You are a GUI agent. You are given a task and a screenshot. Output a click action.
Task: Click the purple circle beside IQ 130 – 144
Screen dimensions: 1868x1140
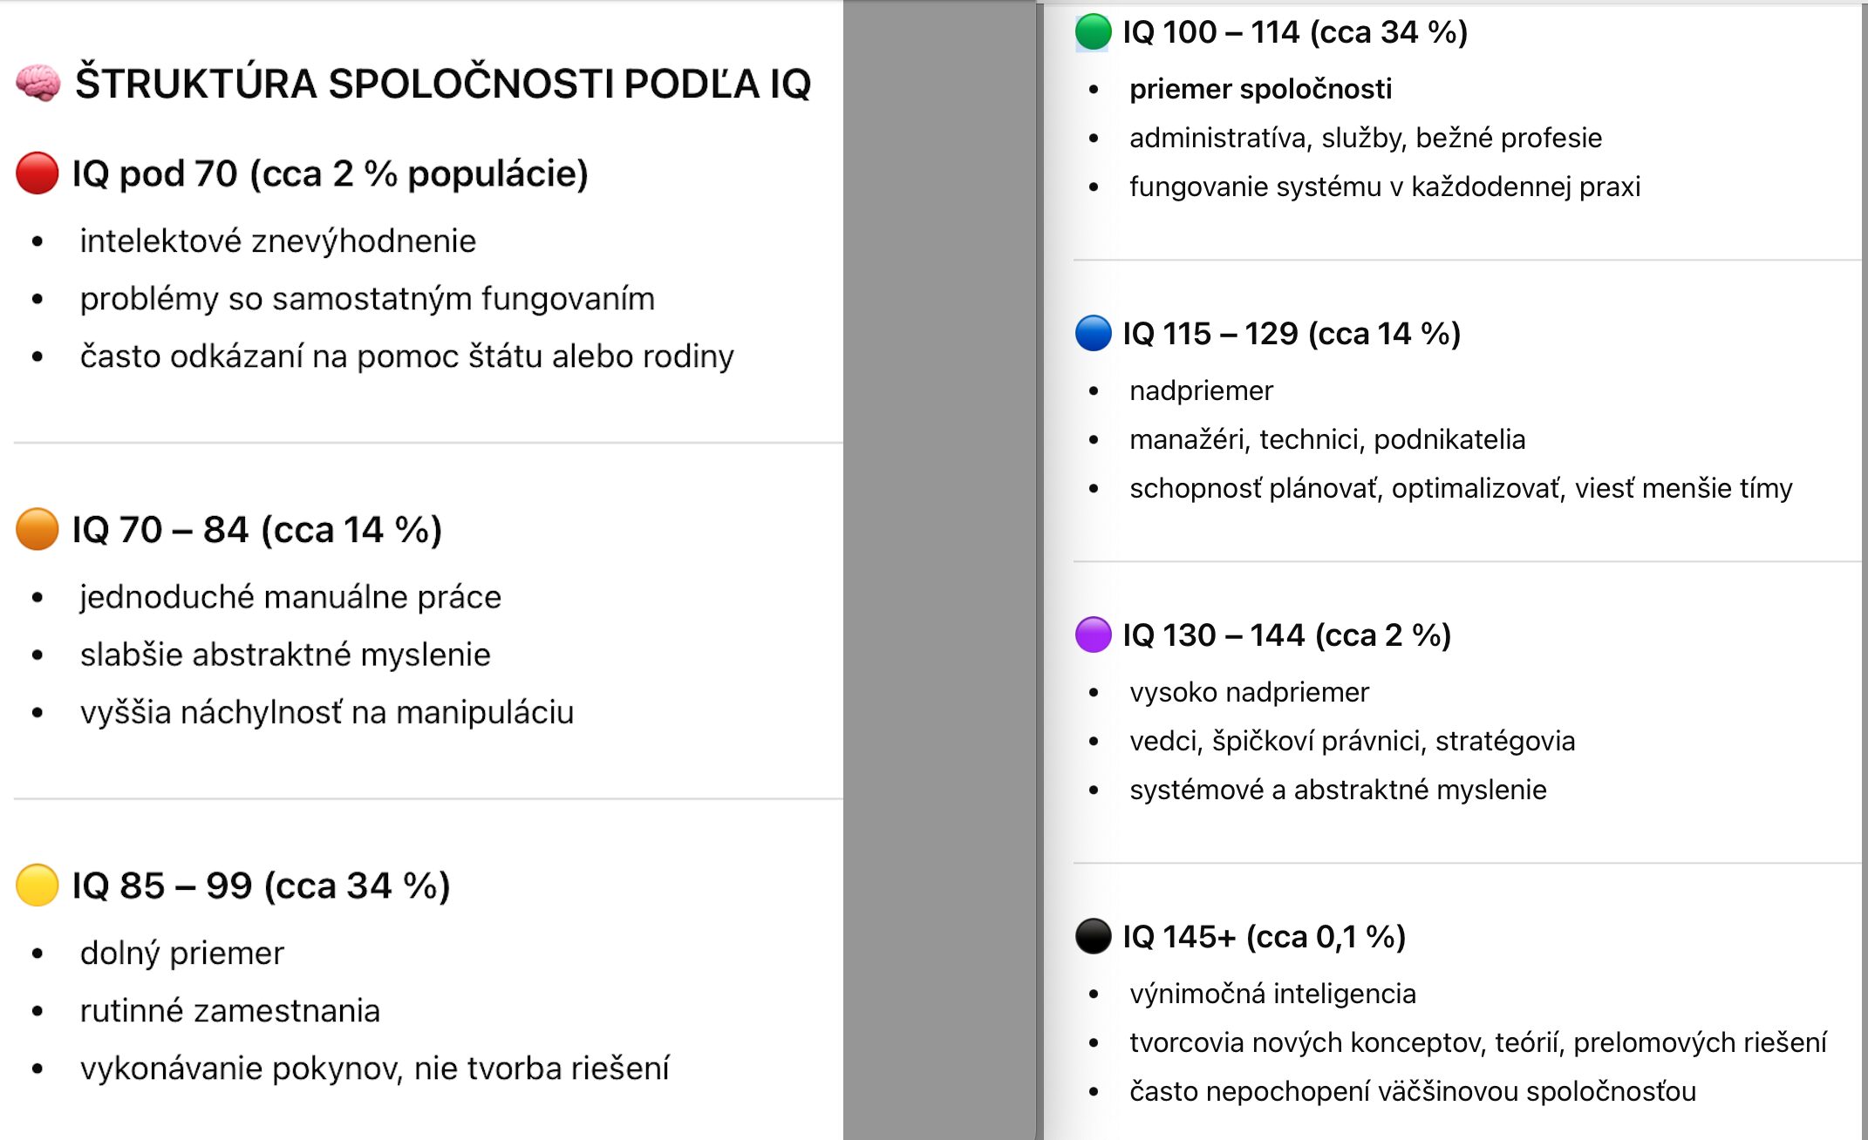[1093, 634]
